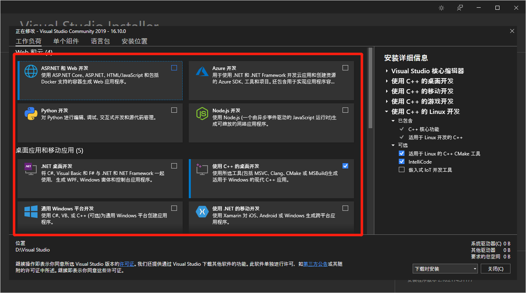Uncheck 适用于 Linux 的 C++ CMake 工具
The image size is (526, 293).
coord(402,153)
